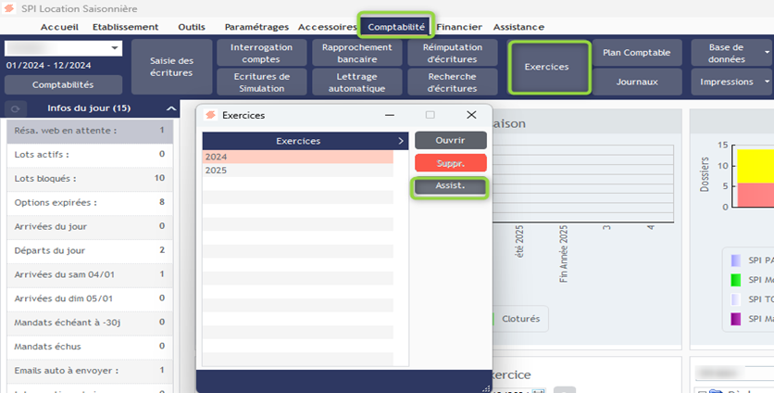Select exercice 2025 in the list
The image size is (774, 393).
point(297,171)
